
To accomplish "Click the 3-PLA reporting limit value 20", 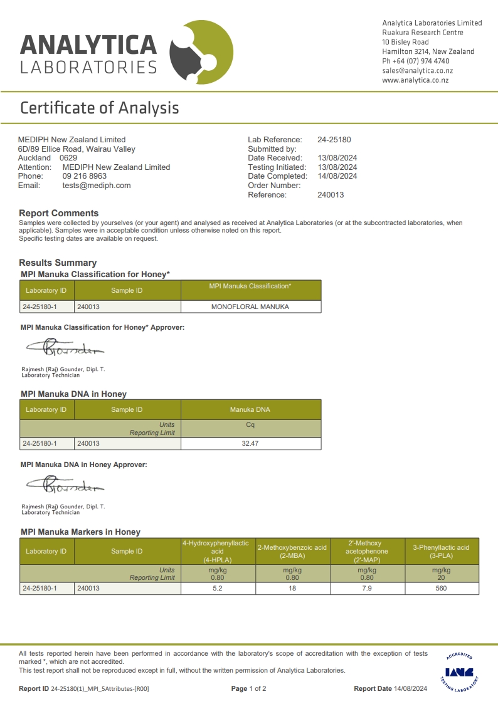I will click(x=442, y=578).
